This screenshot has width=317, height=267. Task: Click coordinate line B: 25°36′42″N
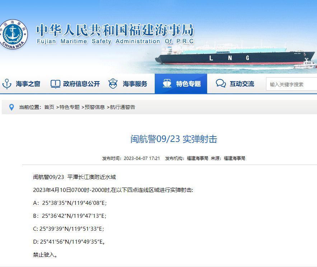point(70,216)
